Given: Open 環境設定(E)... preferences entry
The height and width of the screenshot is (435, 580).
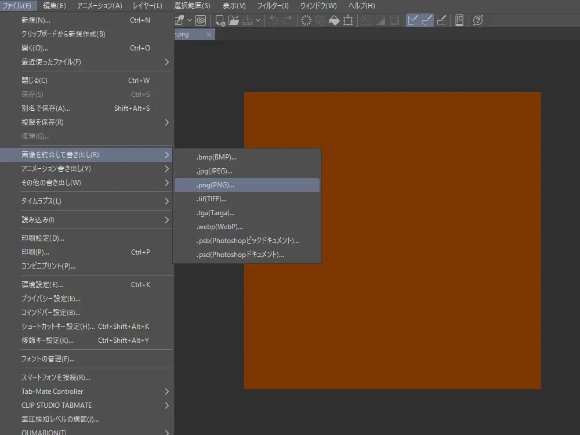Looking at the screenshot, I should 42,285.
